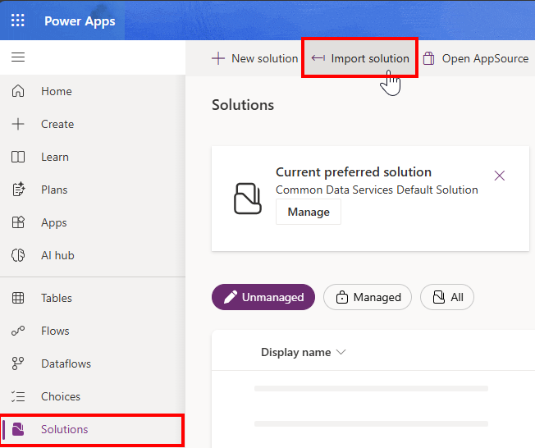Collapse the left navigation hamburger menu
This screenshot has height=448, width=535.
point(18,57)
